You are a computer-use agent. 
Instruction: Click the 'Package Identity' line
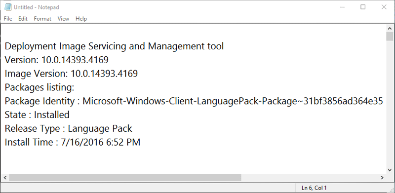[x=194, y=101]
